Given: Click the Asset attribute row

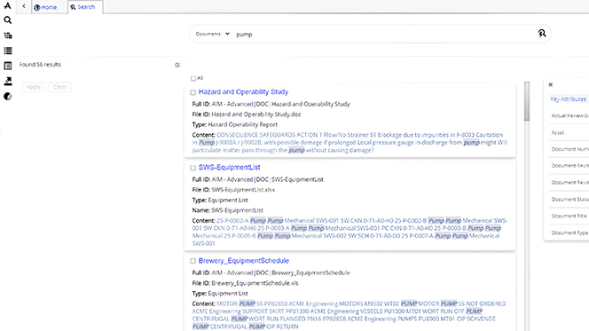Looking at the screenshot, I should [569, 132].
